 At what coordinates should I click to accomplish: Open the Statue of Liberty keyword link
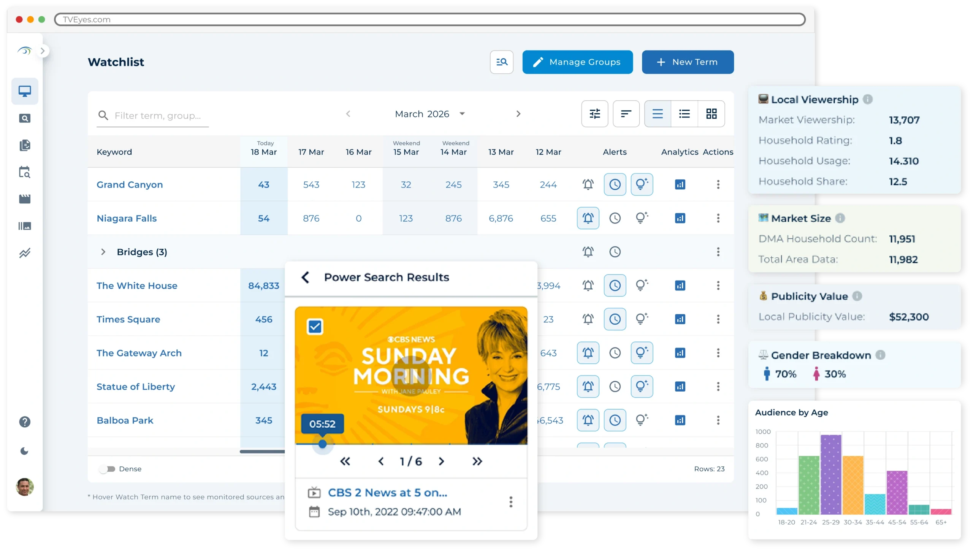[x=136, y=387]
